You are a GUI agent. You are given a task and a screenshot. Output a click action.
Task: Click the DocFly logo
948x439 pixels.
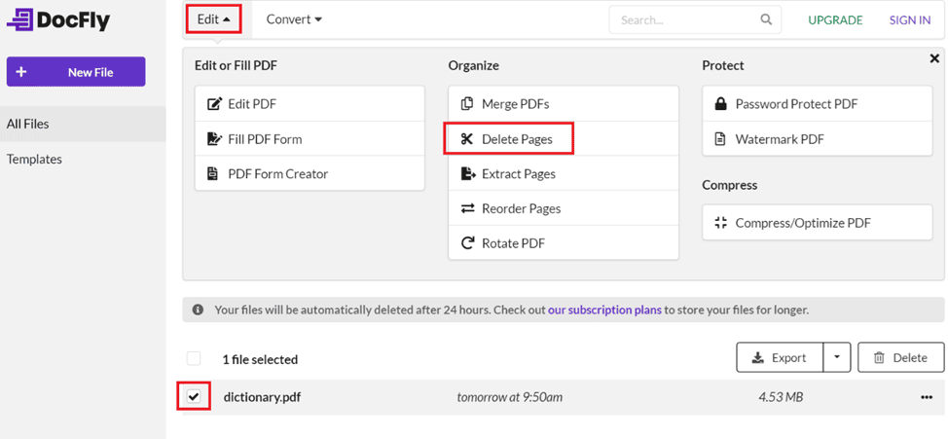58,19
